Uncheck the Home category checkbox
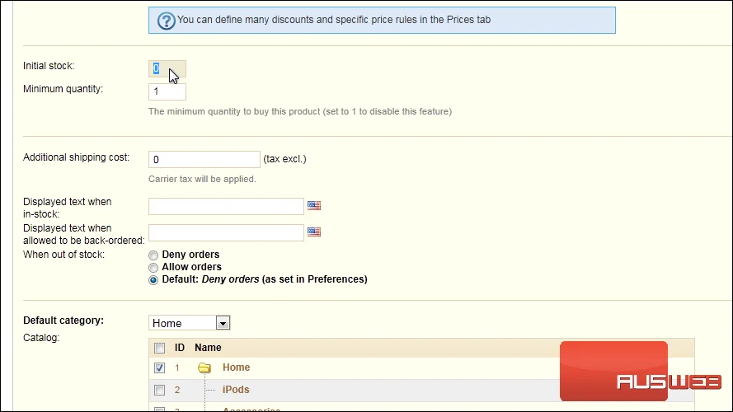 tap(159, 368)
